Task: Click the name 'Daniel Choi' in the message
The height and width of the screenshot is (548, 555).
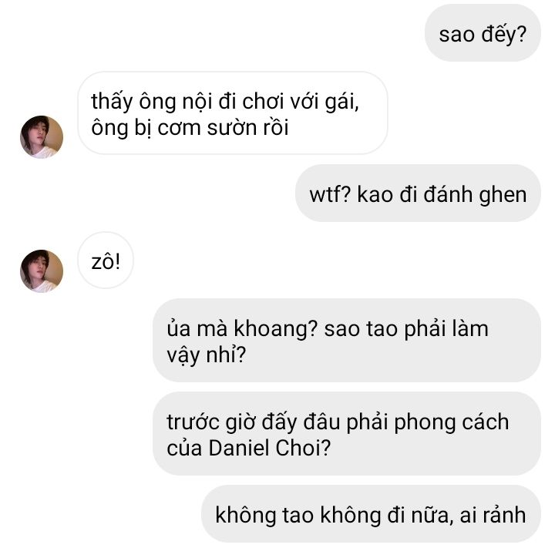Action: point(270,448)
